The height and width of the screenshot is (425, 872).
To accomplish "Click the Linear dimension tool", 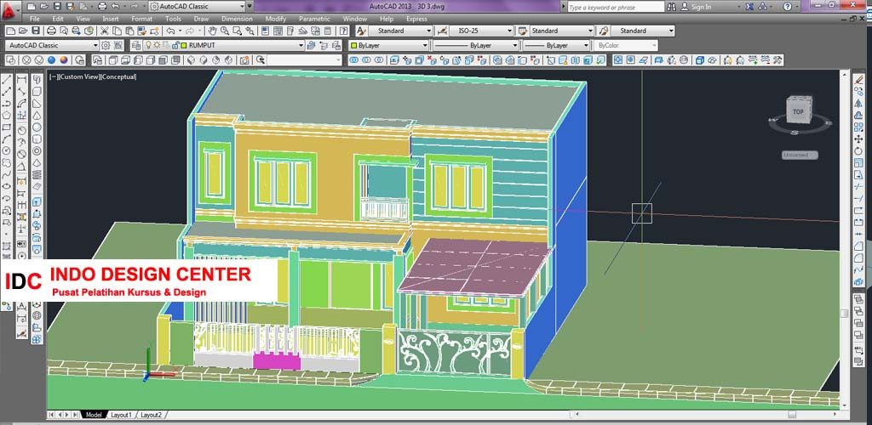I will click(x=21, y=80).
